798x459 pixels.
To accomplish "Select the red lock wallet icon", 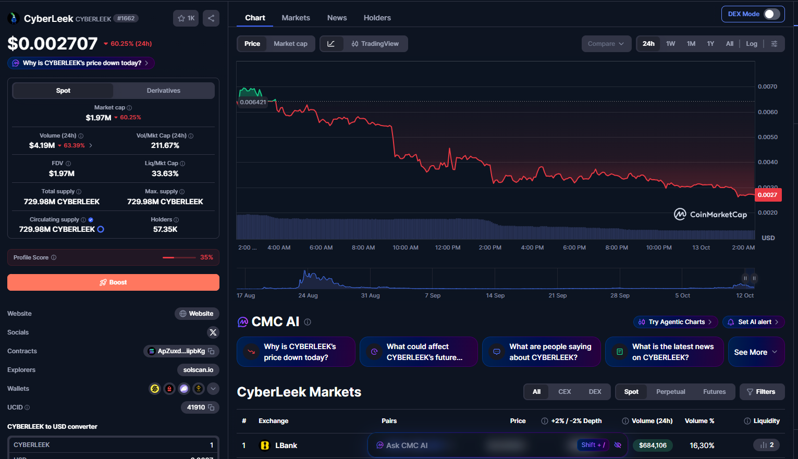I will click(x=169, y=389).
